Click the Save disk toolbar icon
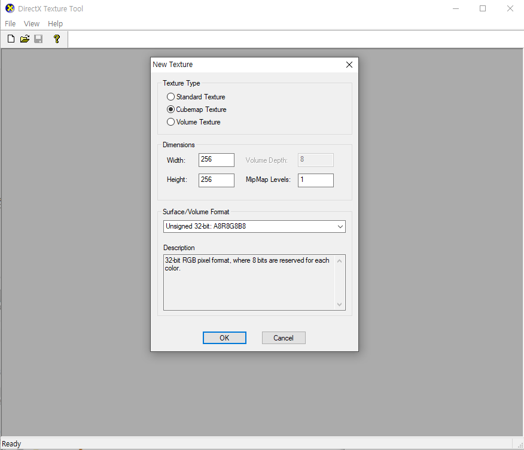The image size is (524, 450). (x=38, y=39)
